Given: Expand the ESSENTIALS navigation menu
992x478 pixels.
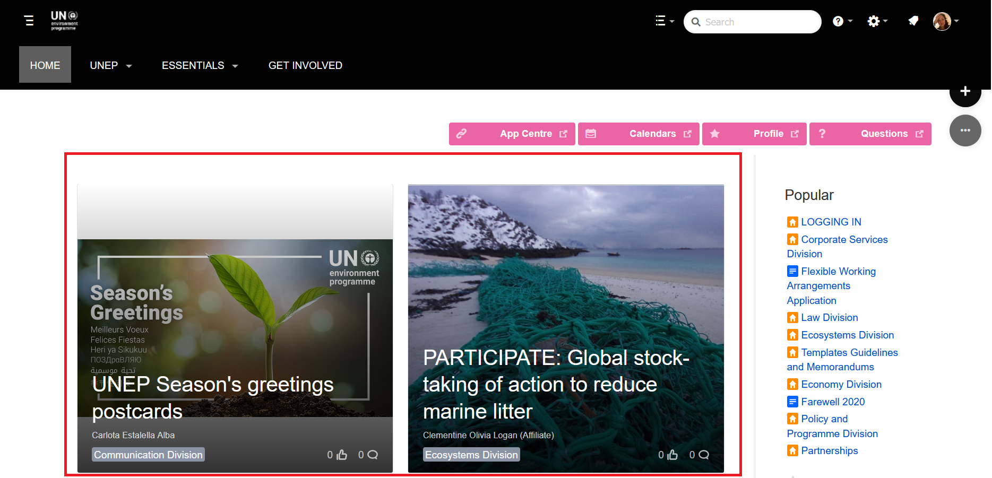Looking at the screenshot, I should [x=200, y=65].
